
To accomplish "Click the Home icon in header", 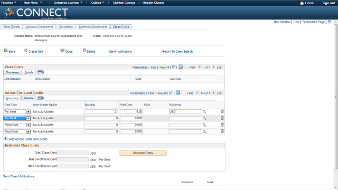I will point(302,3).
